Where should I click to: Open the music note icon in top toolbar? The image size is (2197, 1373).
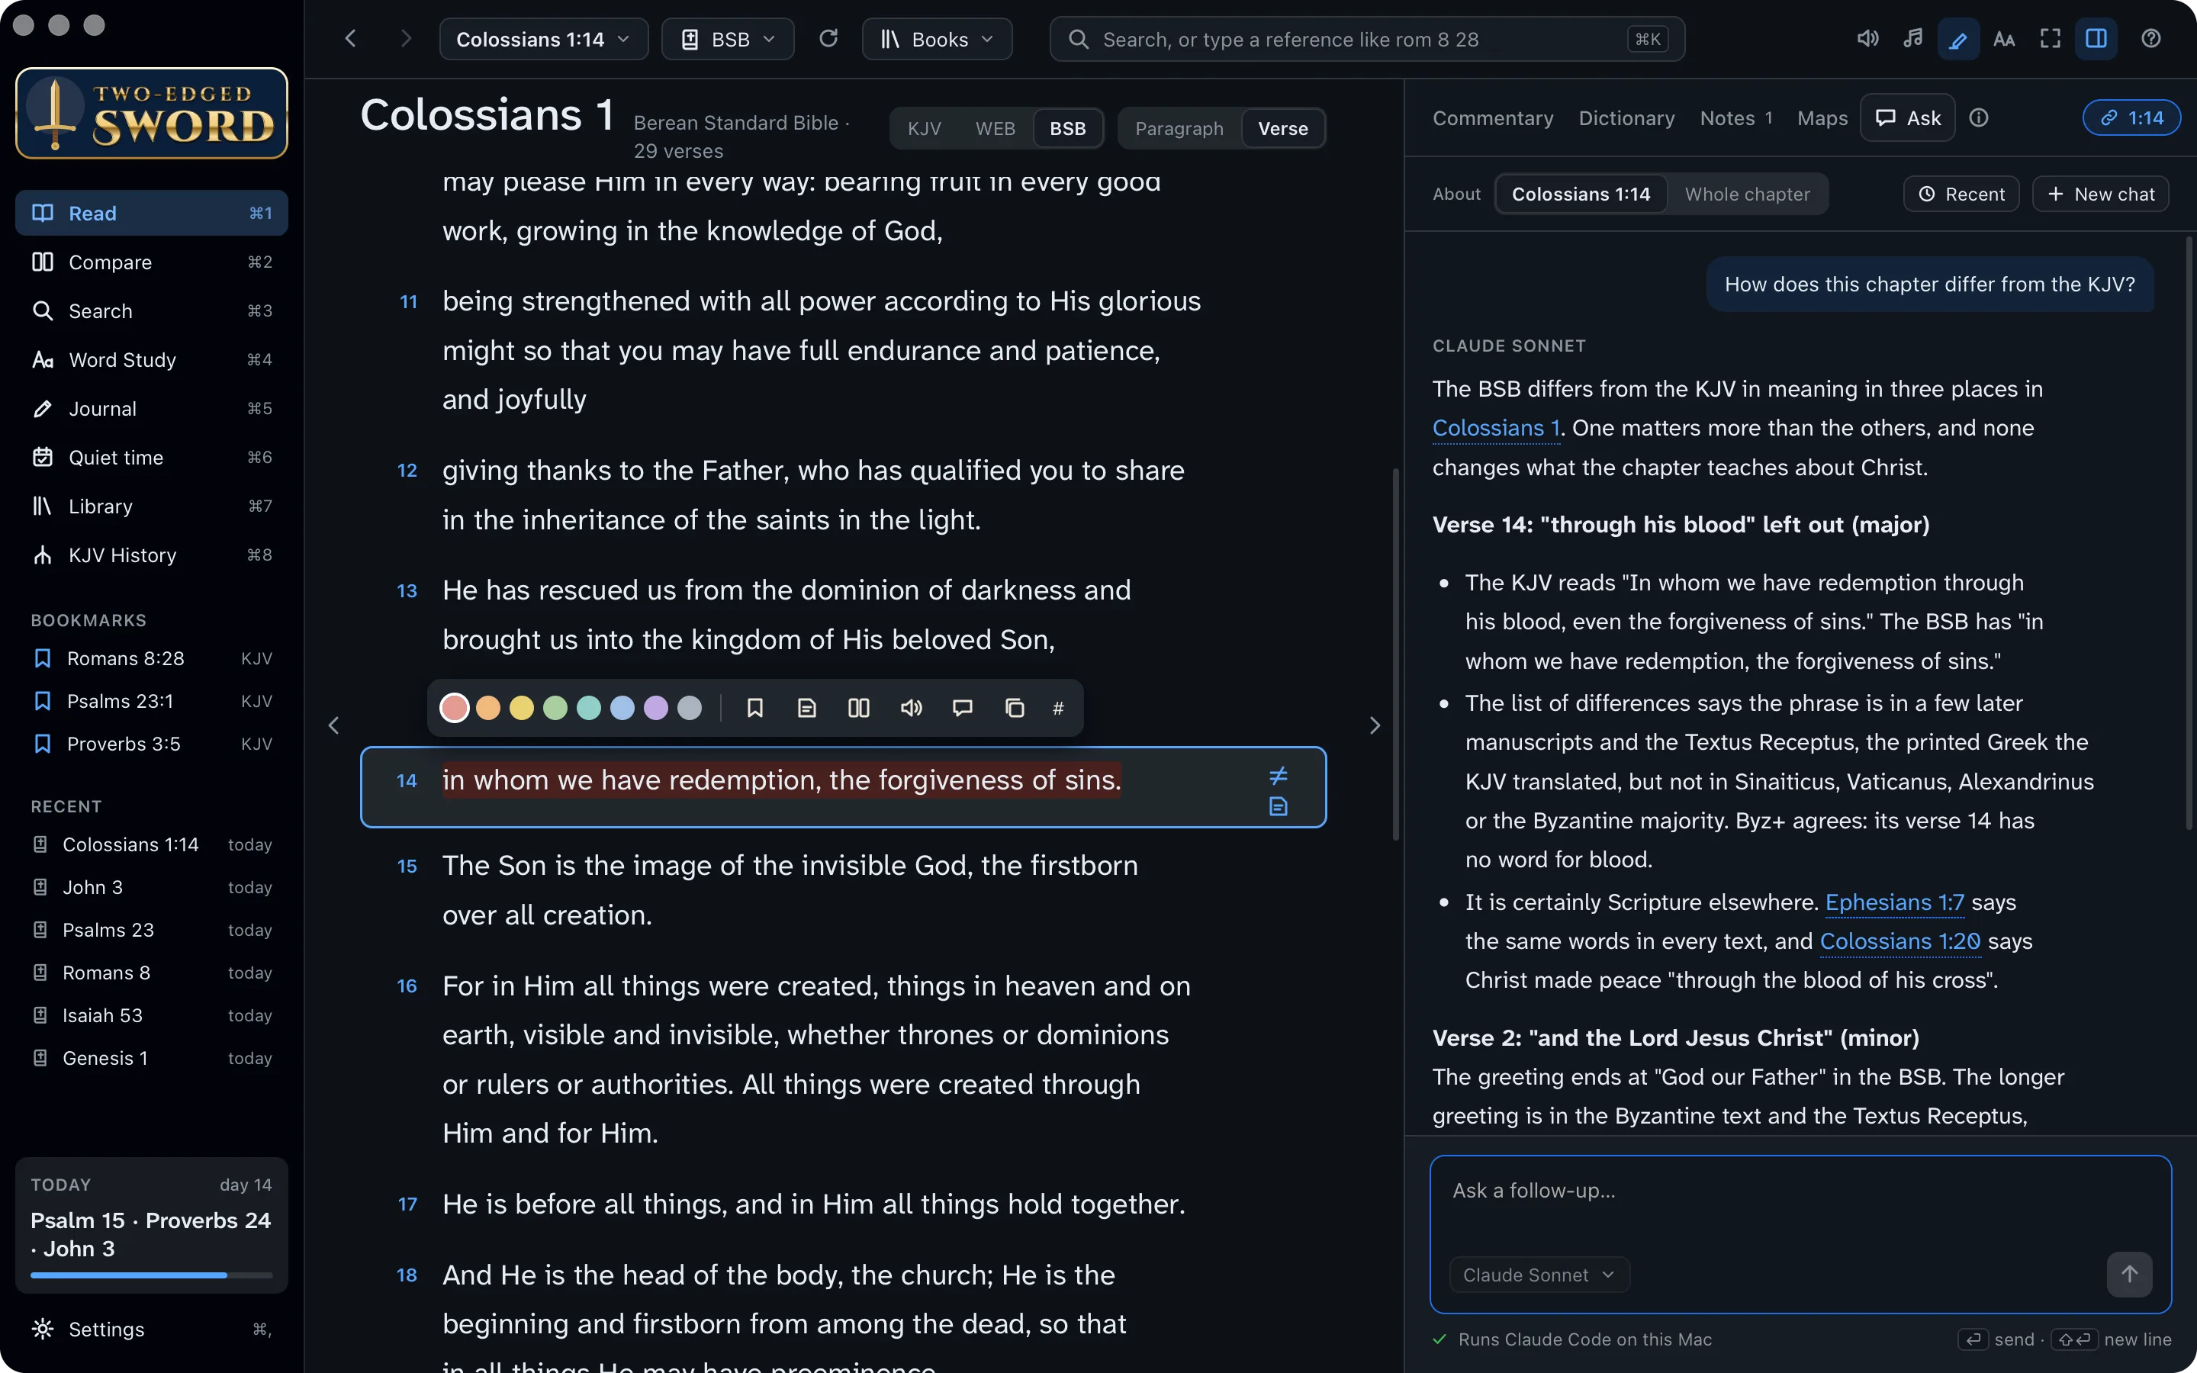click(x=1913, y=39)
